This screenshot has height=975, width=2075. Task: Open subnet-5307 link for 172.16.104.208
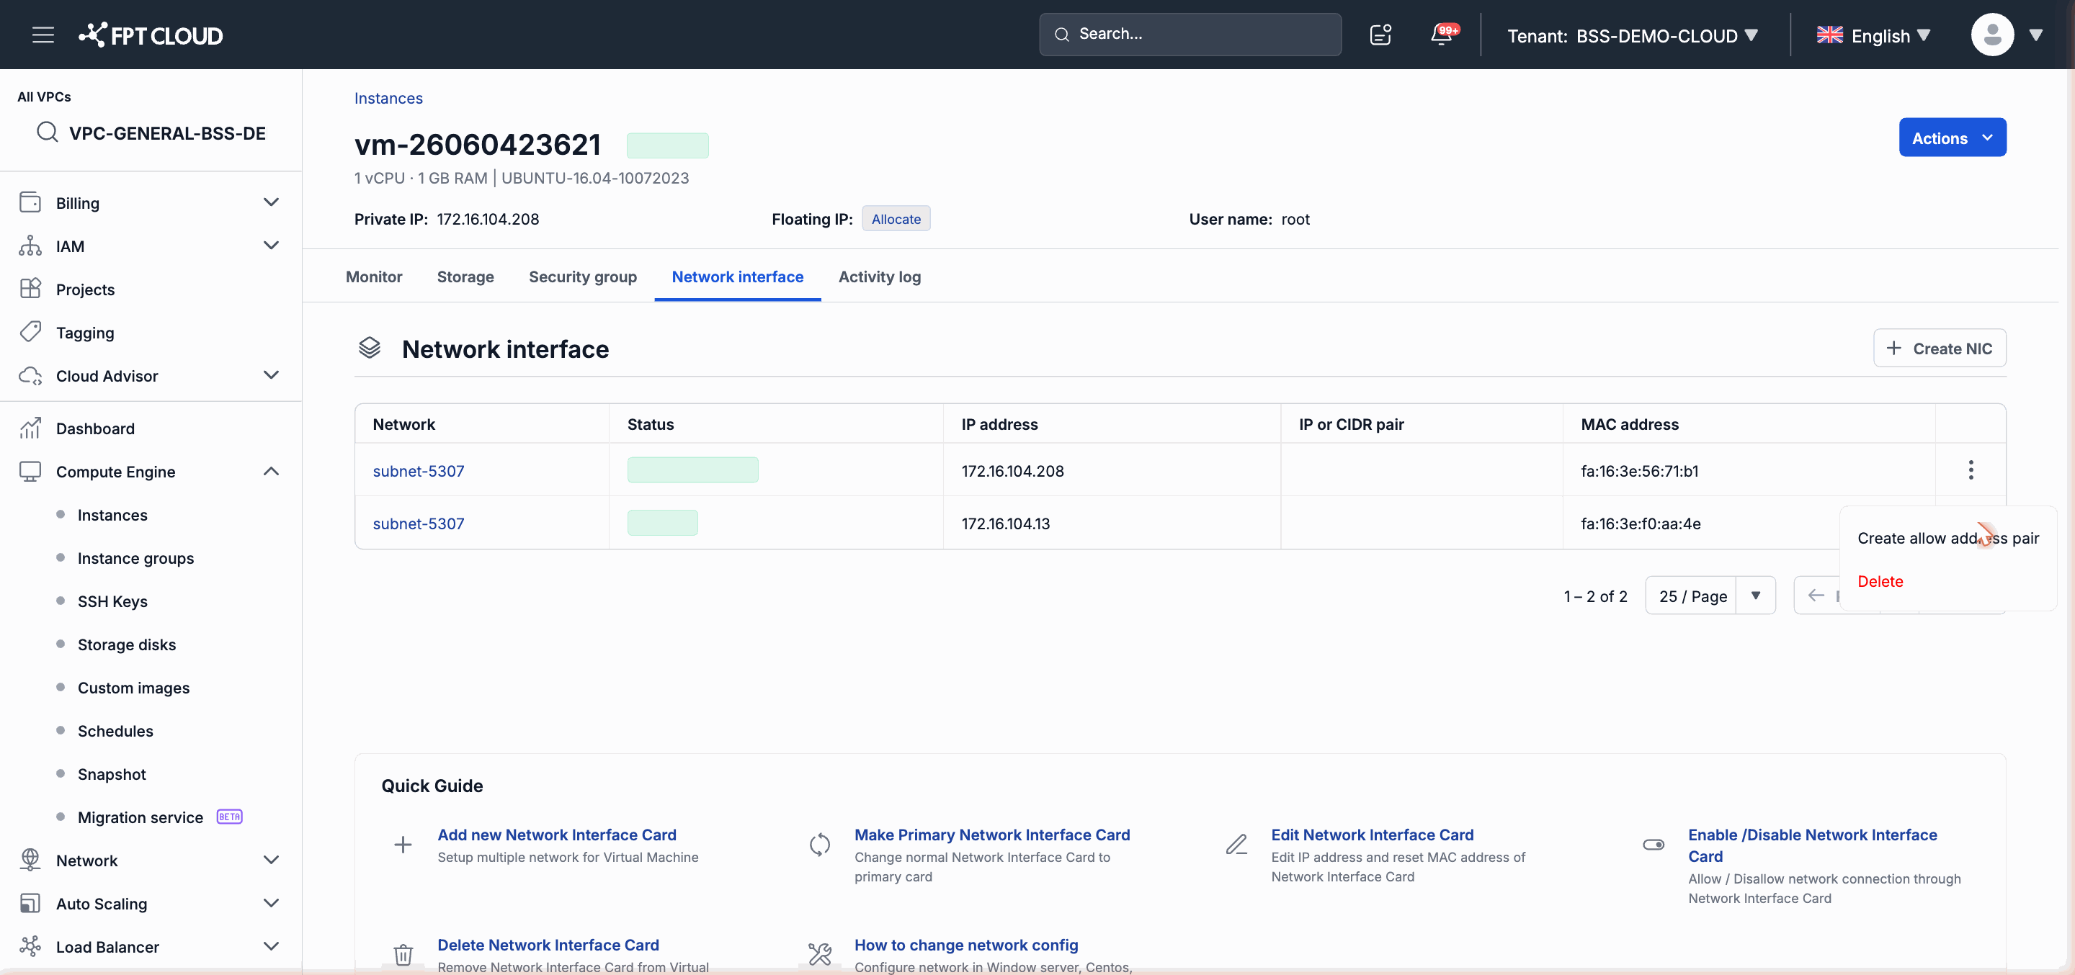[x=418, y=470]
